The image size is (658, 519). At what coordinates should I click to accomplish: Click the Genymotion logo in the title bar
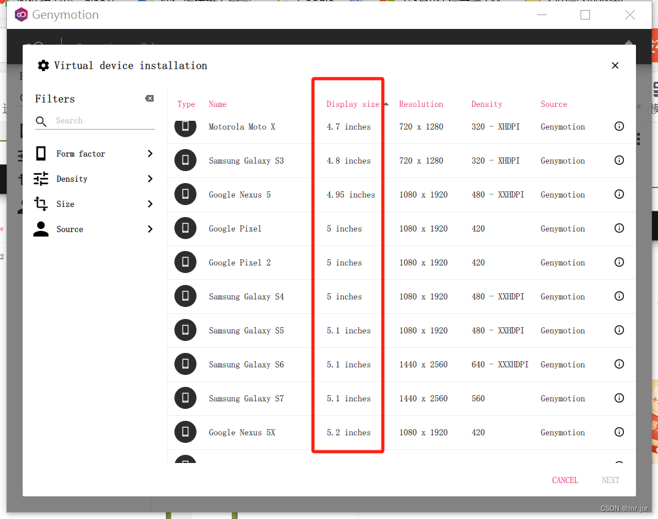[21, 14]
